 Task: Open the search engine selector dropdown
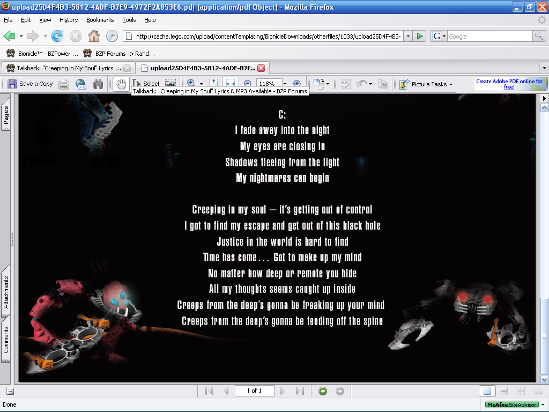tap(439, 36)
